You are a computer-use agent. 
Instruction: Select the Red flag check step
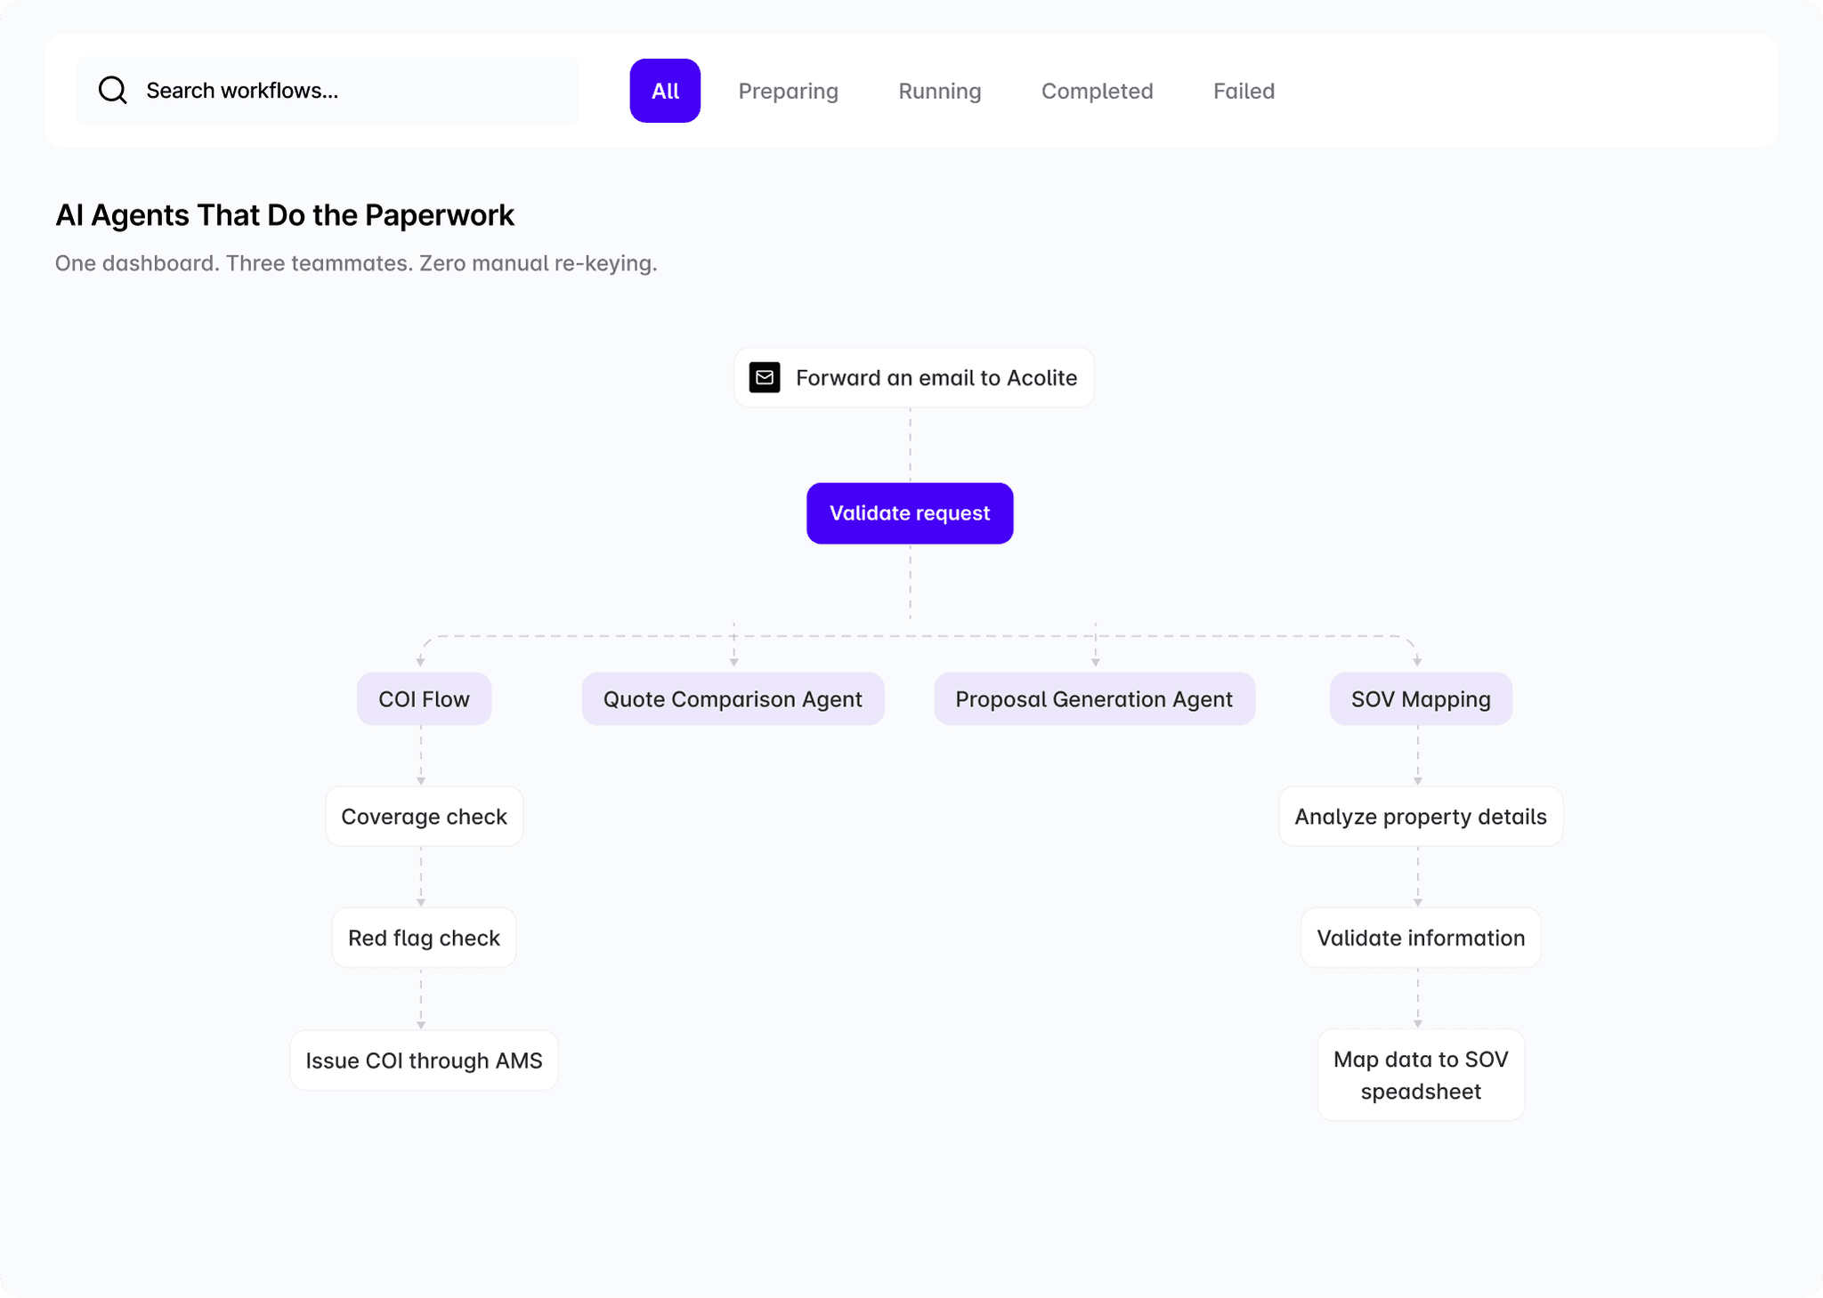[x=424, y=937]
